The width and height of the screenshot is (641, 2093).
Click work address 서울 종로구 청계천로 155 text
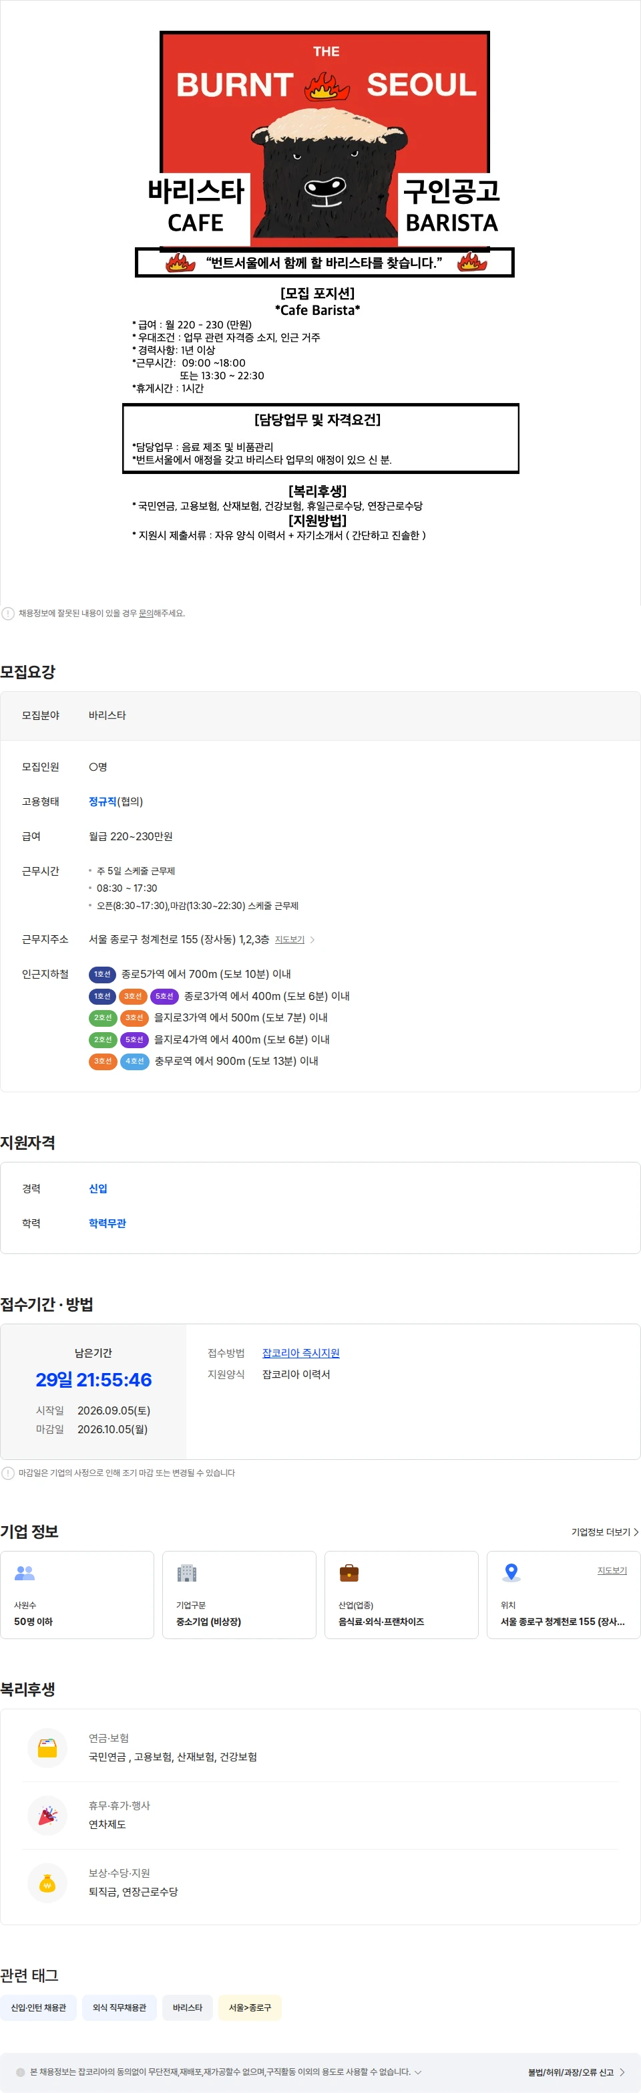178,939
